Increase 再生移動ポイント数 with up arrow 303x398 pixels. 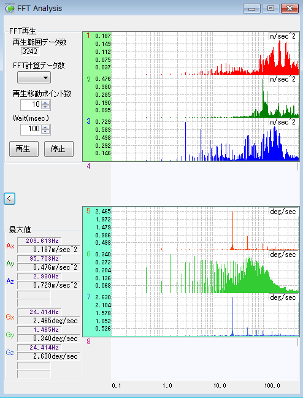coord(45,102)
